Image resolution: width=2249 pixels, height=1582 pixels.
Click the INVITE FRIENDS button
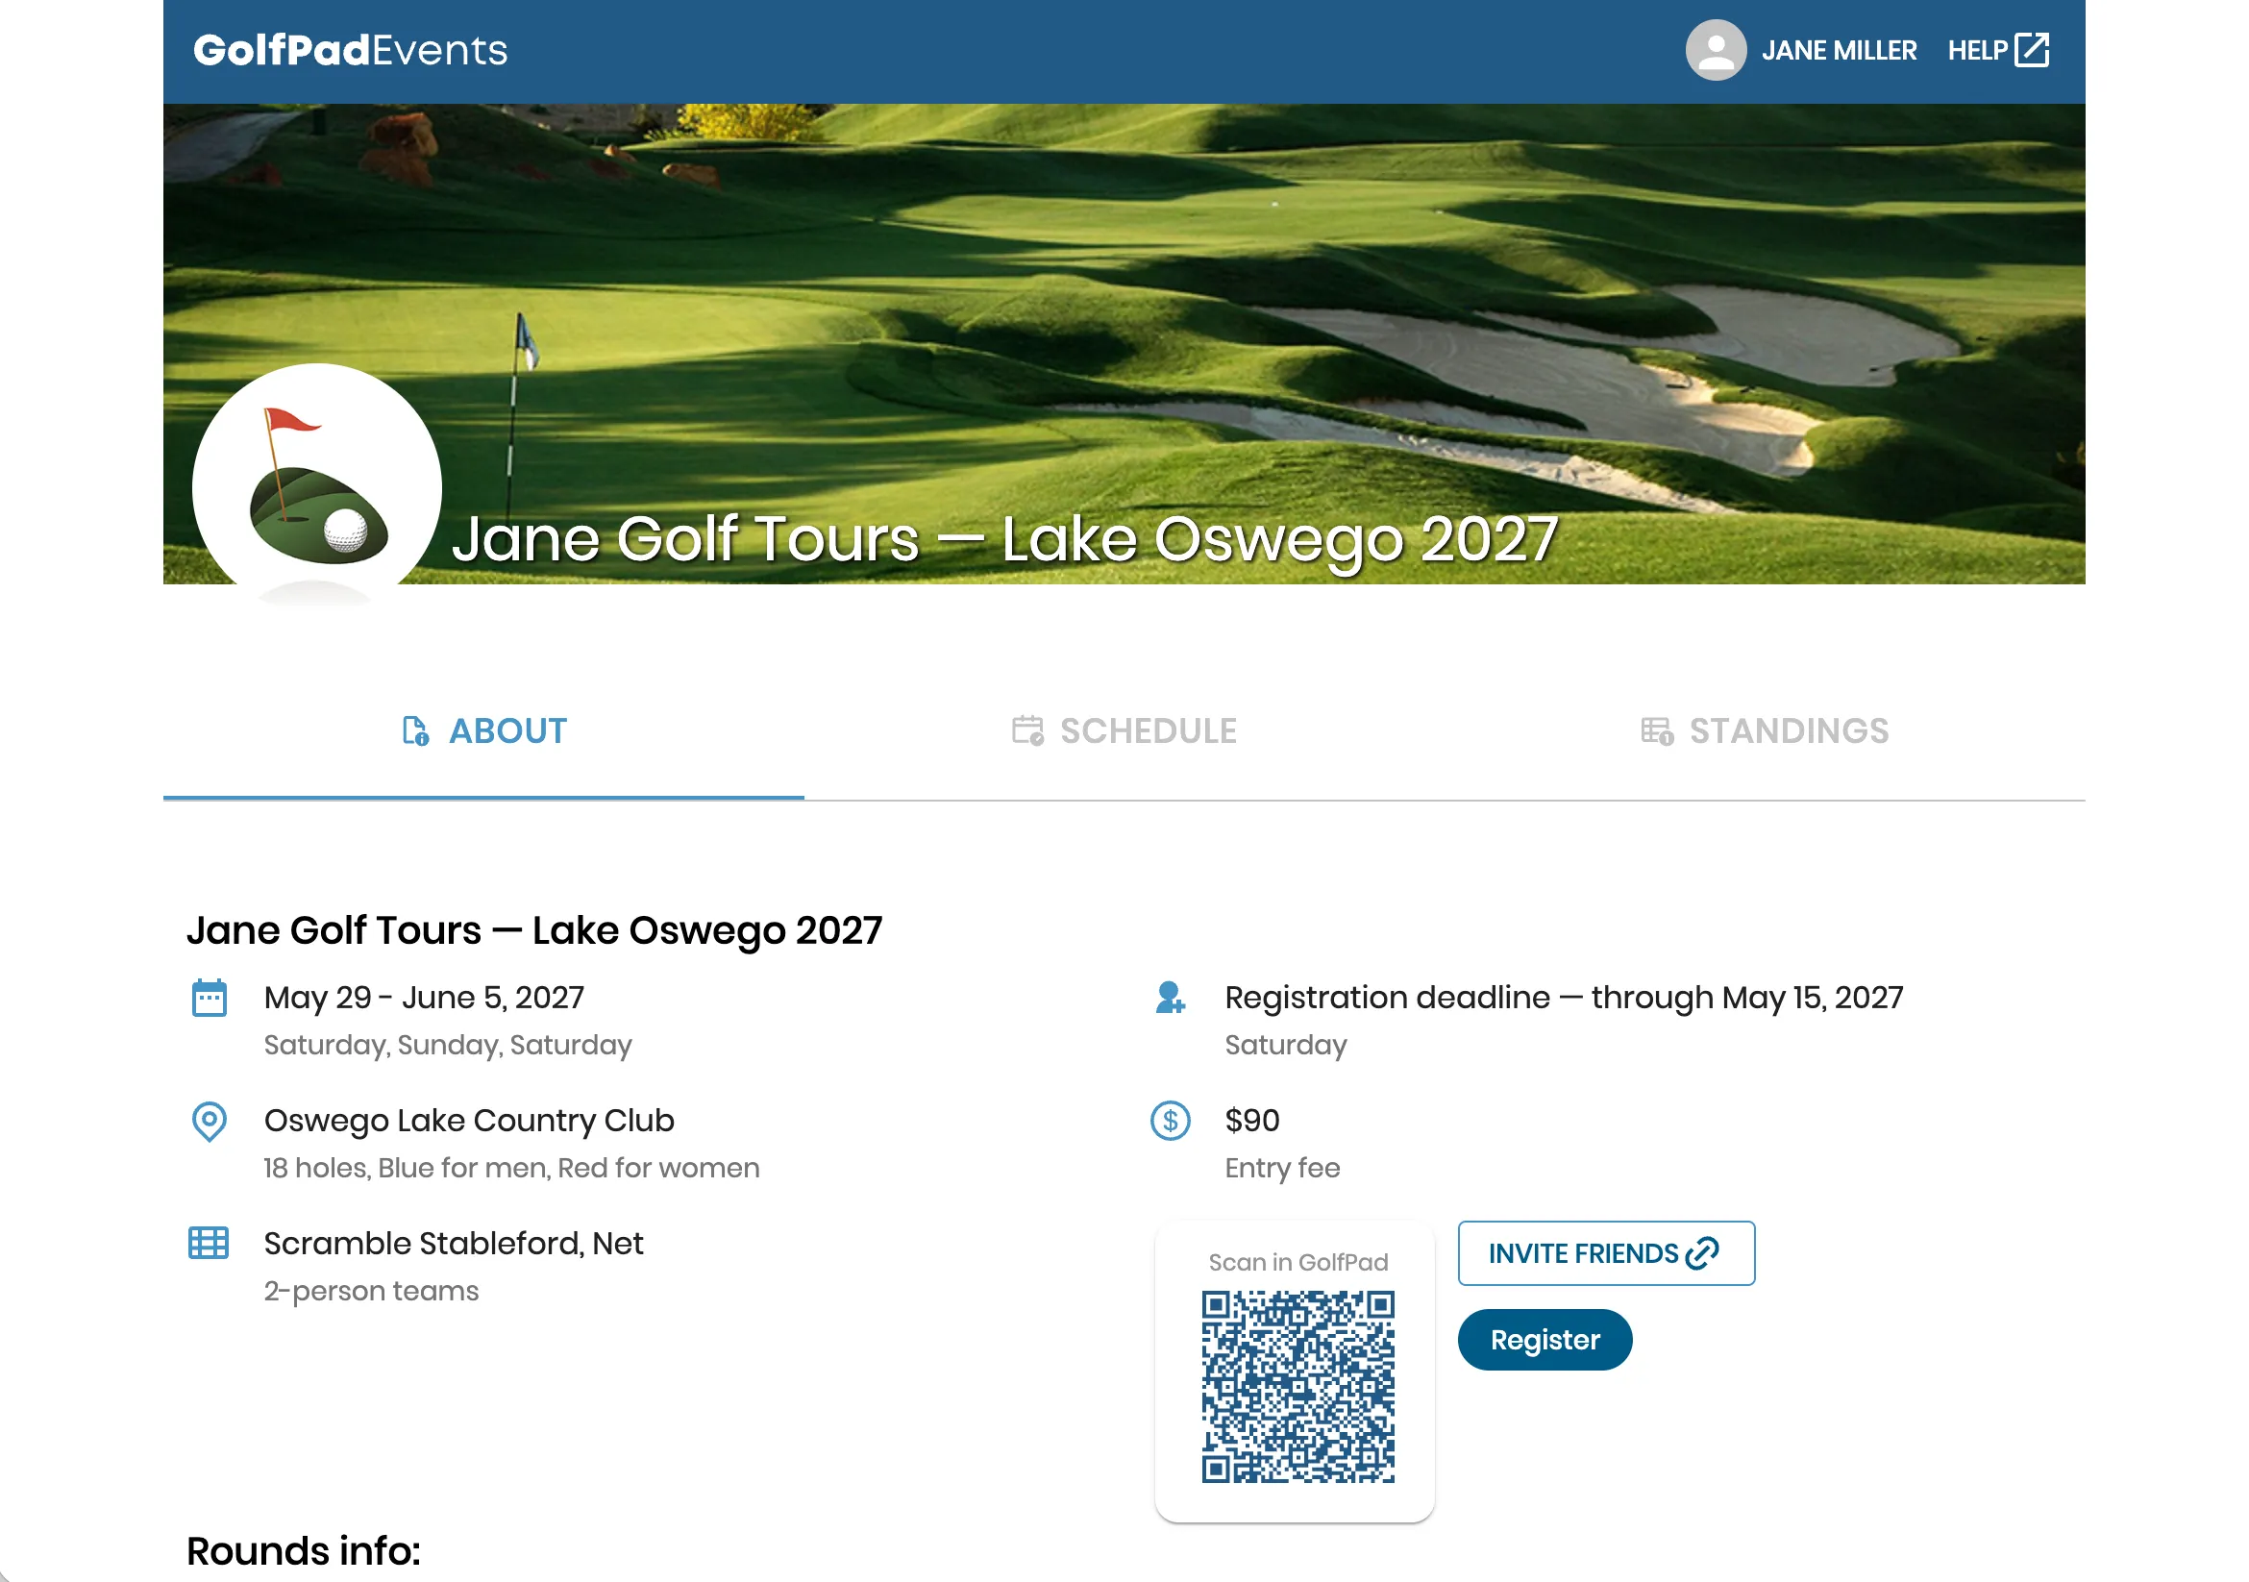1605,1254
